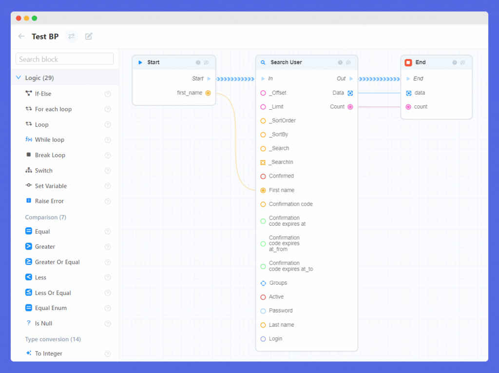This screenshot has width=499, height=373.
Task: Open comment icon on Start node
Action: click(206, 62)
